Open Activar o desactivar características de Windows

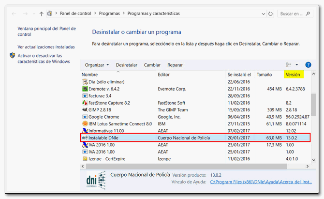(44, 59)
